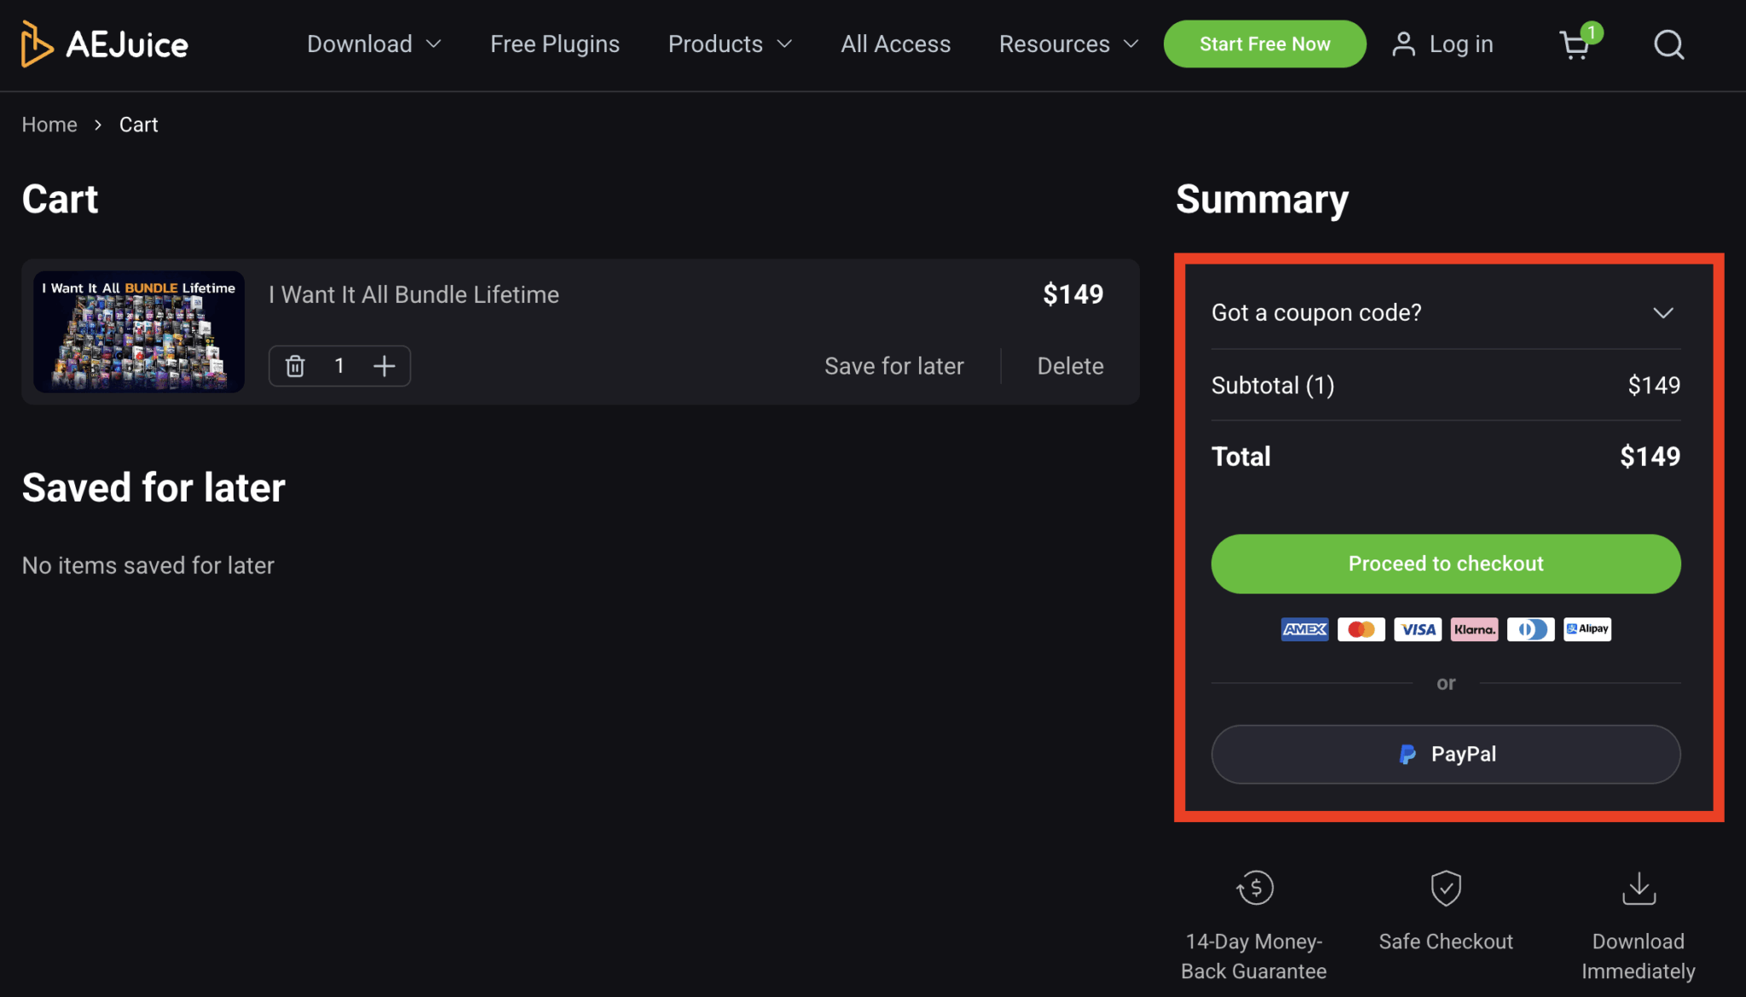Viewport: 1746px width, 997px height.
Task: Go to Free Plugins page
Action: (555, 44)
